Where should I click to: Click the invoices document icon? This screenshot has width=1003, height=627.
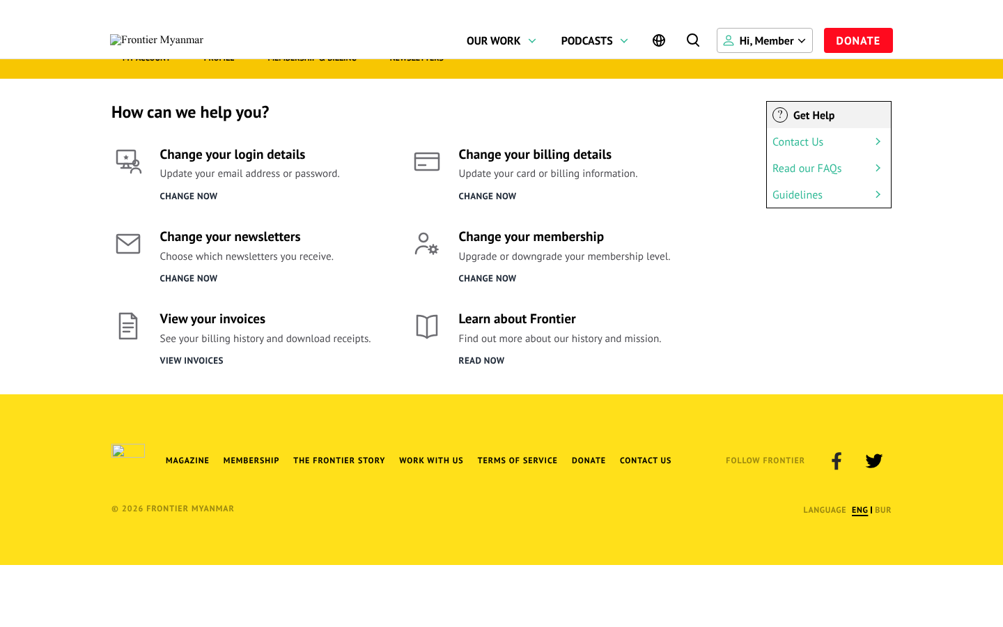[128, 326]
